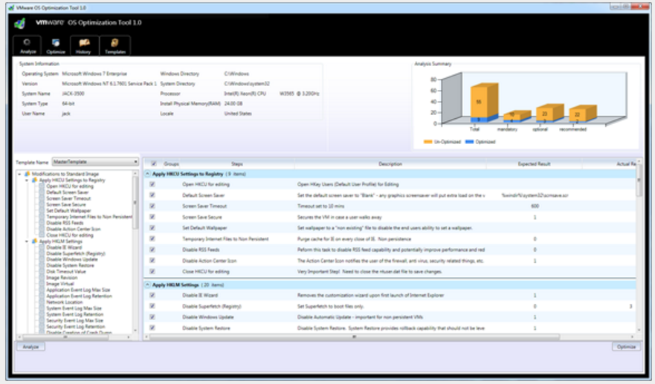Image resolution: width=655 pixels, height=384 pixels.
Task: Uncheck Disable IE Wizard row checkbox
Action: point(152,295)
